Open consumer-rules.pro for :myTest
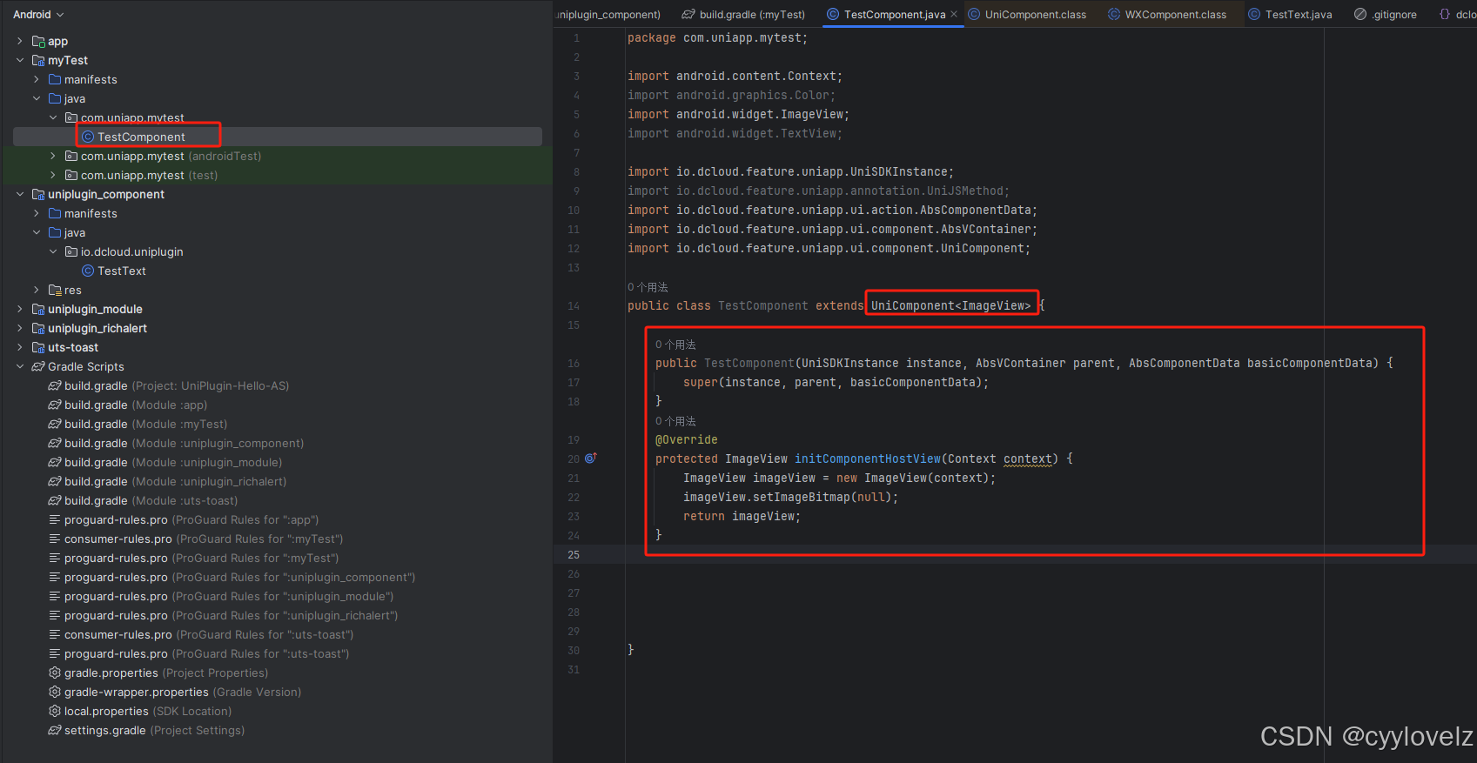Viewport: 1477px width, 763px height. tap(204, 539)
